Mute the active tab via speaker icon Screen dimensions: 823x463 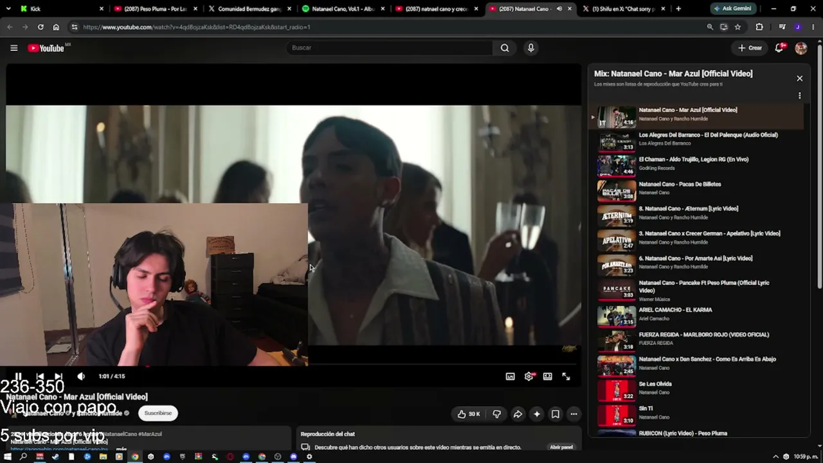(559, 9)
